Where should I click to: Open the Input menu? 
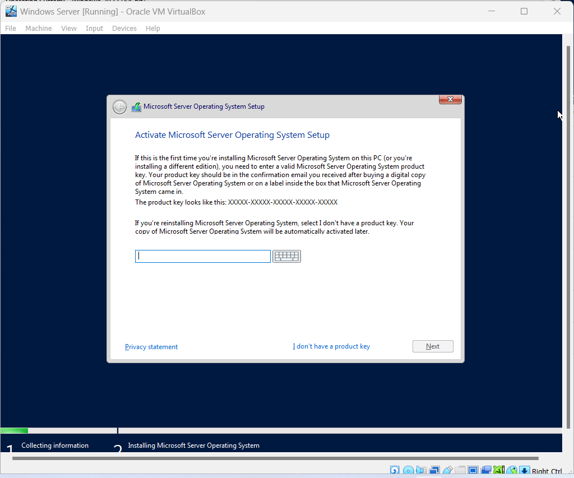[94, 28]
